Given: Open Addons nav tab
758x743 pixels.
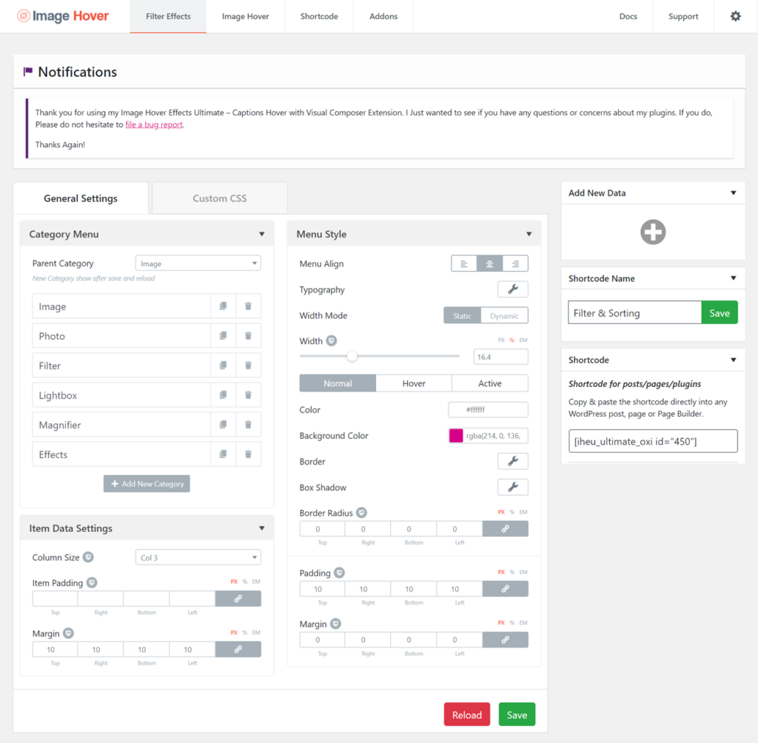Looking at the screenshot, I should pos(383,16).
